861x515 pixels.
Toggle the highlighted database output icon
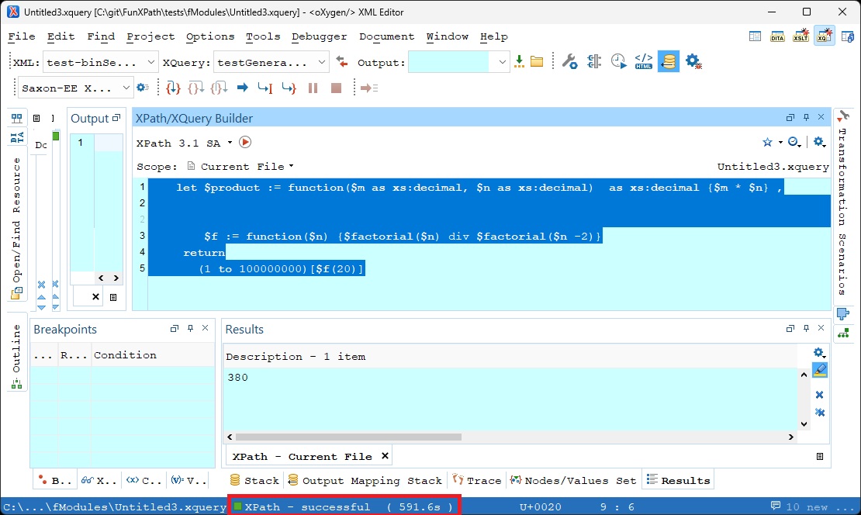(x=669, y=61)
